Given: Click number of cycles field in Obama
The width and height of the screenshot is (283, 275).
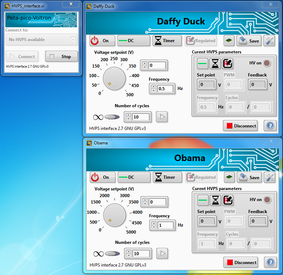Looking at the screenshot, I should (x=141, y=254).
